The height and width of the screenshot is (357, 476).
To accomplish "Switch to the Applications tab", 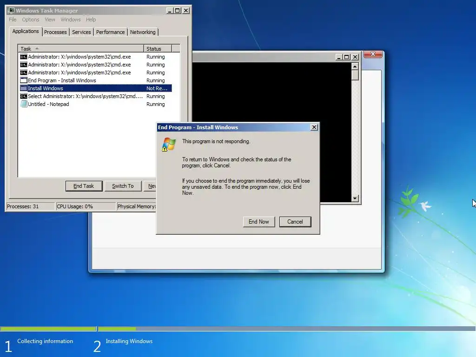I will point(26,31).
